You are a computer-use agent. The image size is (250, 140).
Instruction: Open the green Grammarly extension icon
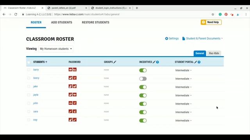[220, 14]
